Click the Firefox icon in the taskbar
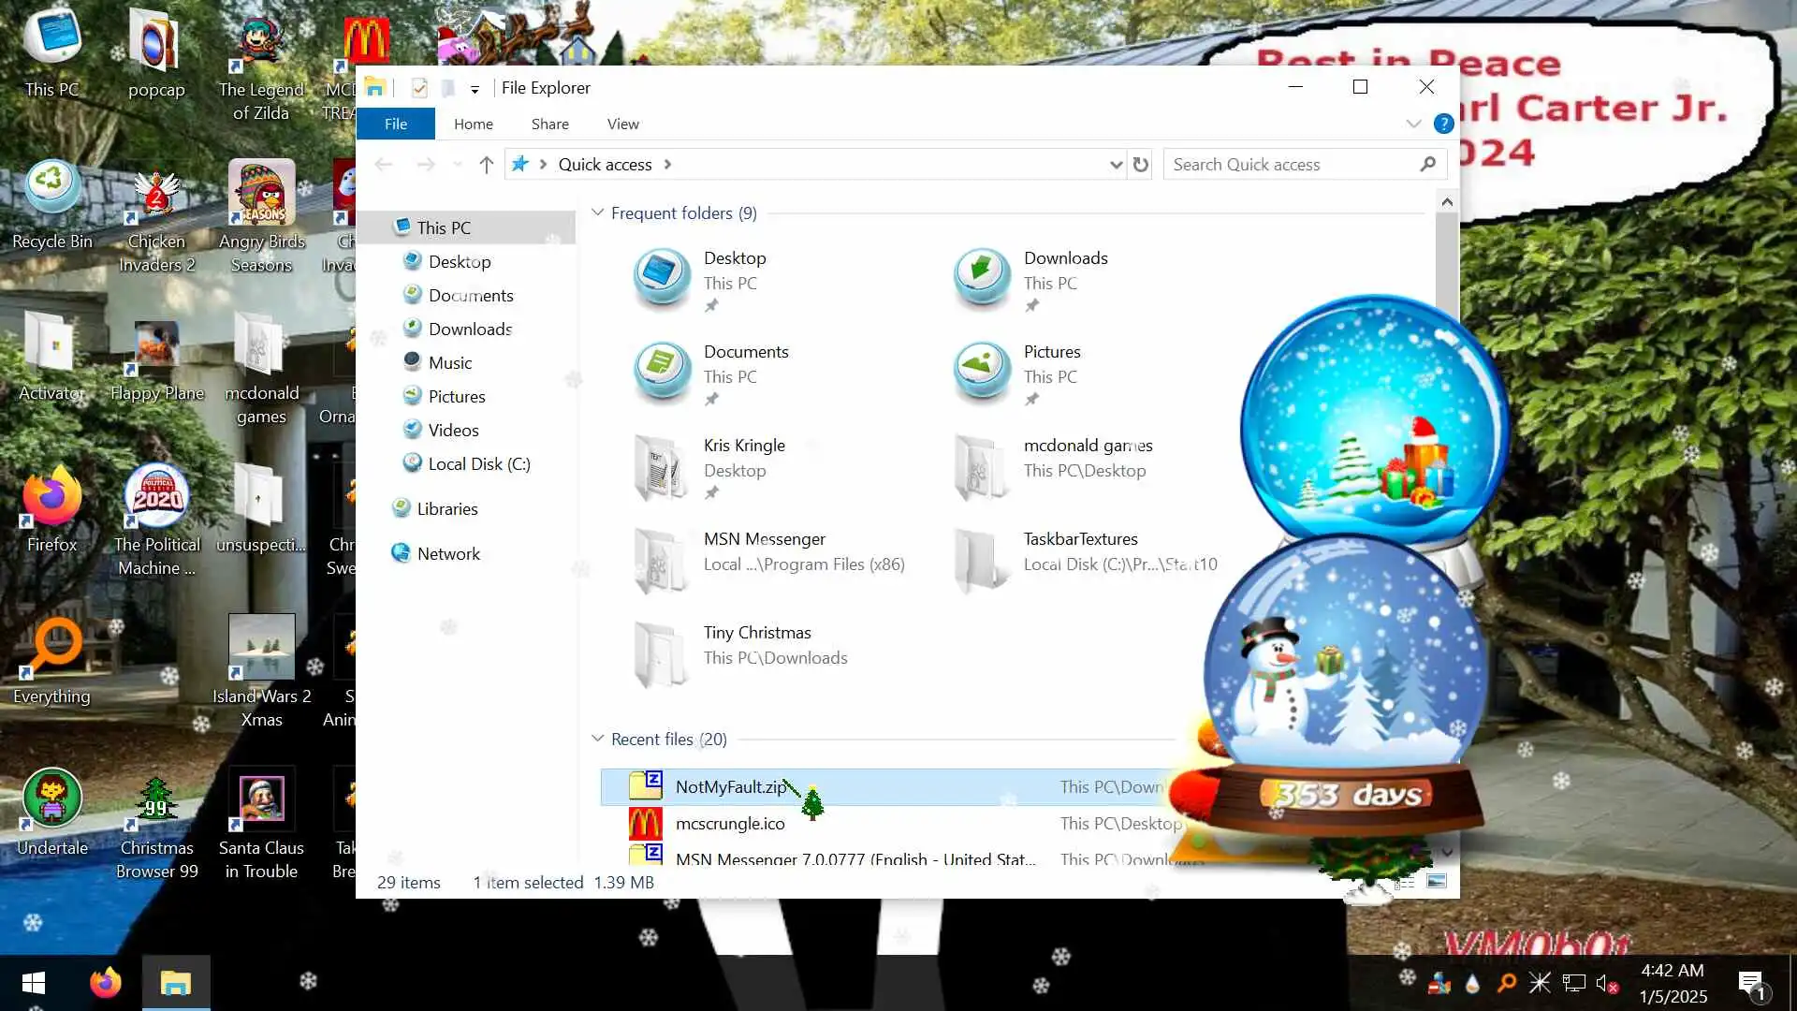1797x1011 pixels. tap(105, 983)
